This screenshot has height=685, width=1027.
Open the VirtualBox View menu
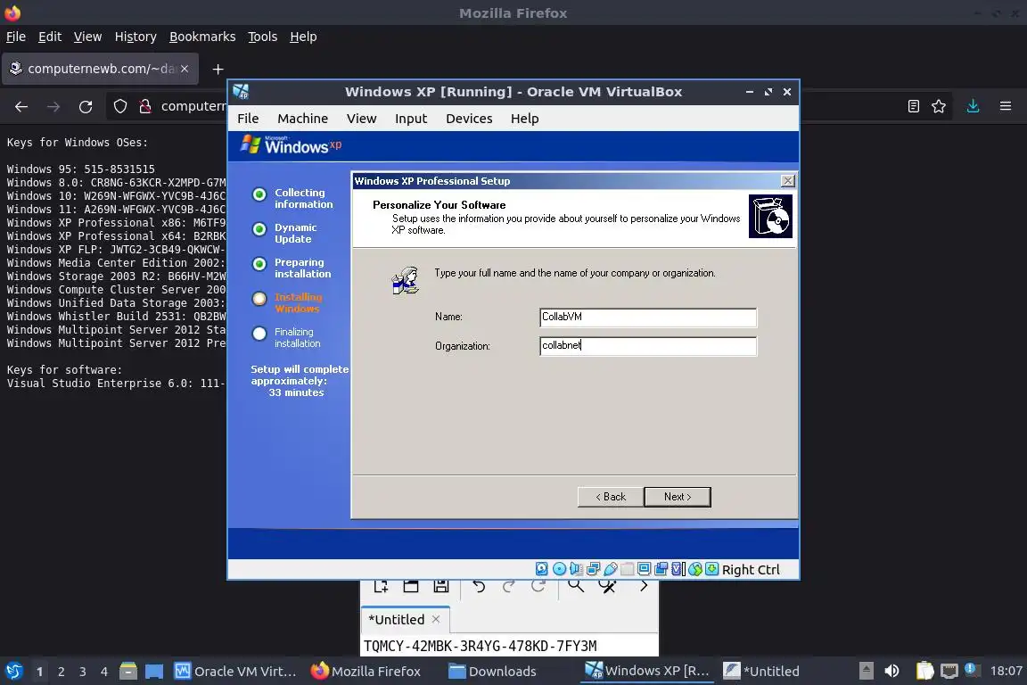(x=362, y=119)
